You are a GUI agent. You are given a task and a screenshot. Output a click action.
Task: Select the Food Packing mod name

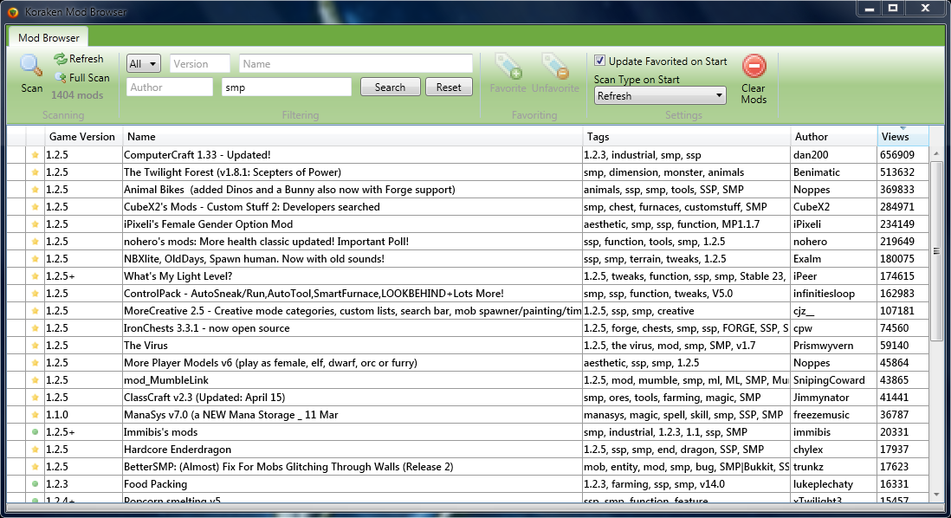click(155, 484)
